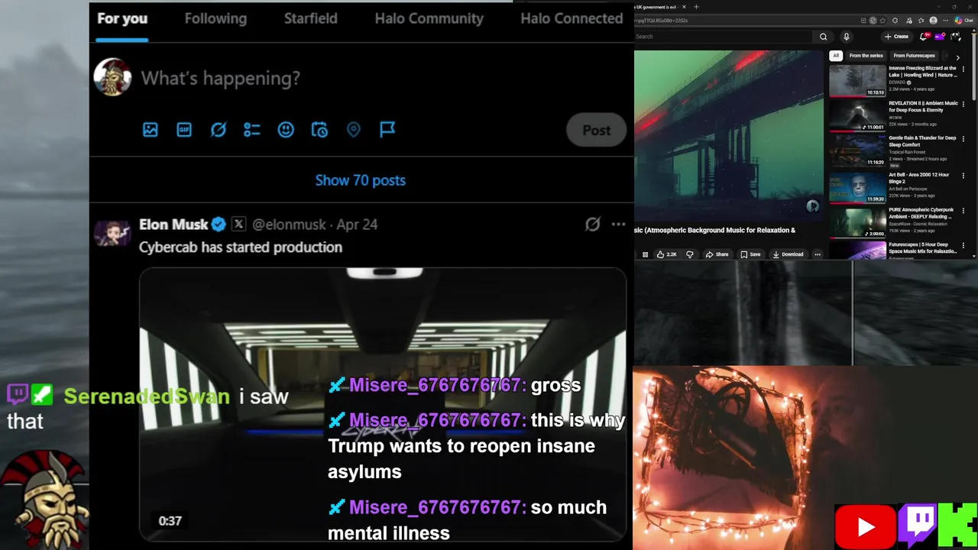
Task: Open the YouTube account avatar menu
Action: [x=956, y=37]
